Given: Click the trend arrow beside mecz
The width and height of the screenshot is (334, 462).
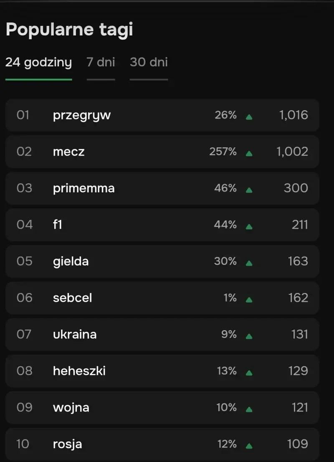Looking at the screenshot, I should (249, 153).
